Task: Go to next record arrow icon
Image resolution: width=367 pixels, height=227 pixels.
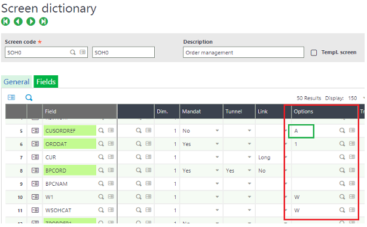Action: click(x=30, y=22)
